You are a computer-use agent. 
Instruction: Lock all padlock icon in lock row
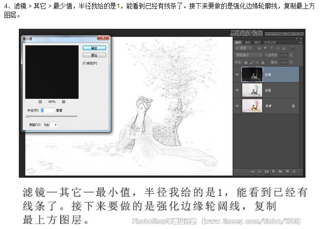[263, 62]
